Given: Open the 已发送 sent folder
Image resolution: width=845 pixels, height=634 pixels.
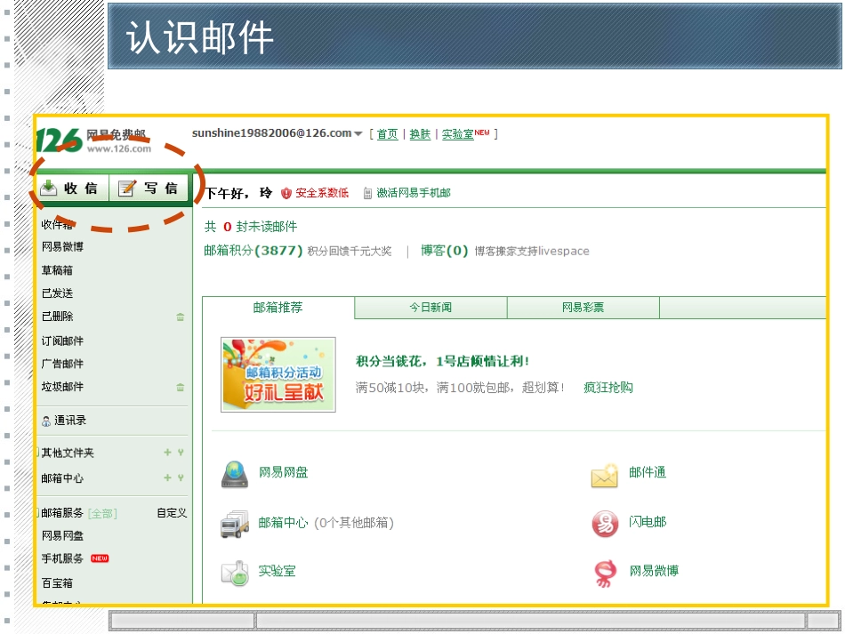Looking at the screenshot, I should point(57,293).
